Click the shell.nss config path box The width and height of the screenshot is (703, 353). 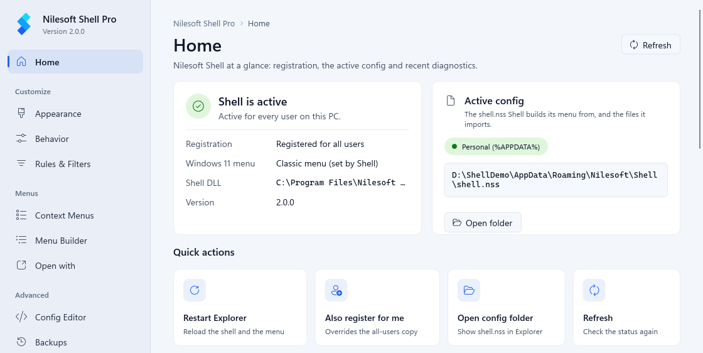(x=556, y=180)
